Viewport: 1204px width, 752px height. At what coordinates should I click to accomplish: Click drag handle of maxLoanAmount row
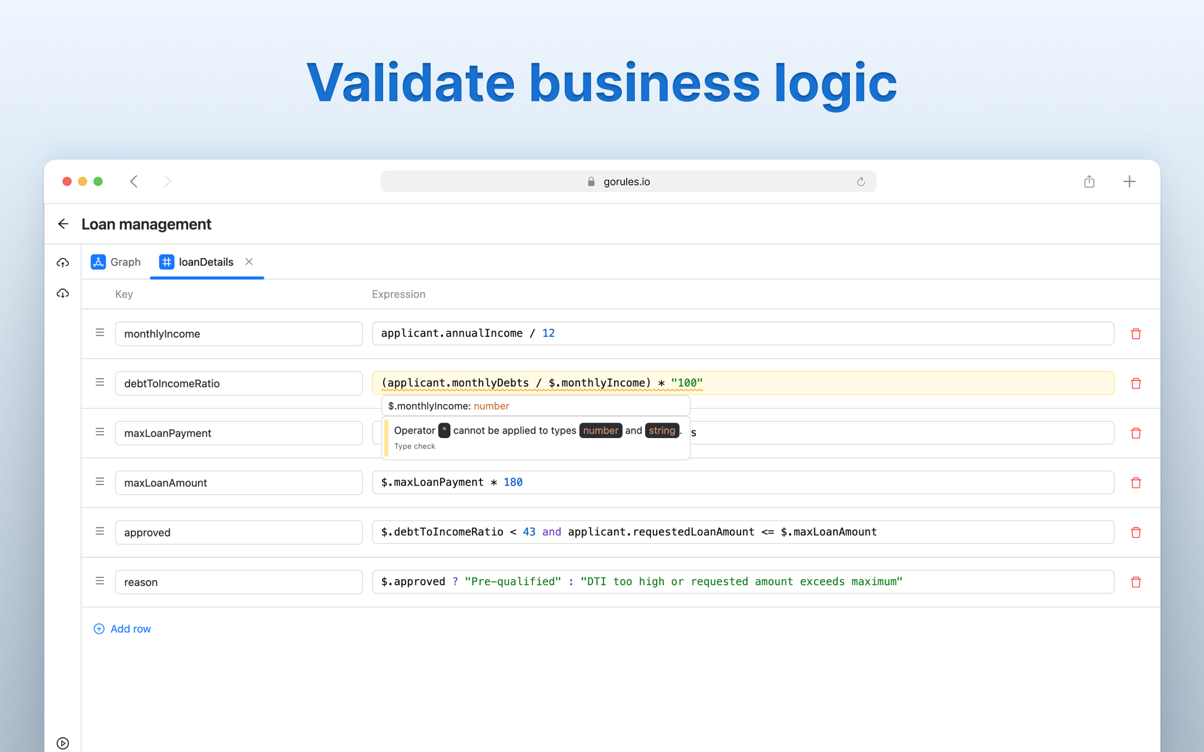[100, 481]
